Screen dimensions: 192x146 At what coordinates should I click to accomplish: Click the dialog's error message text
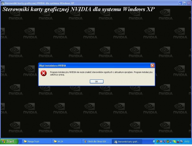pyautogui.click(x=101, y=73)
